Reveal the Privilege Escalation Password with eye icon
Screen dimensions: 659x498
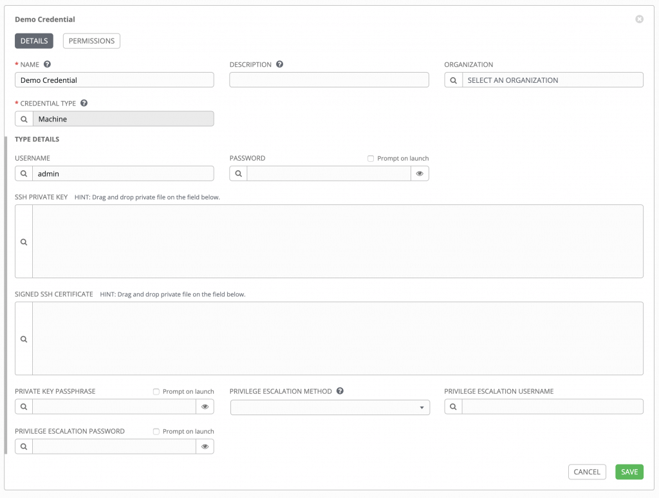tap(205, 447)
